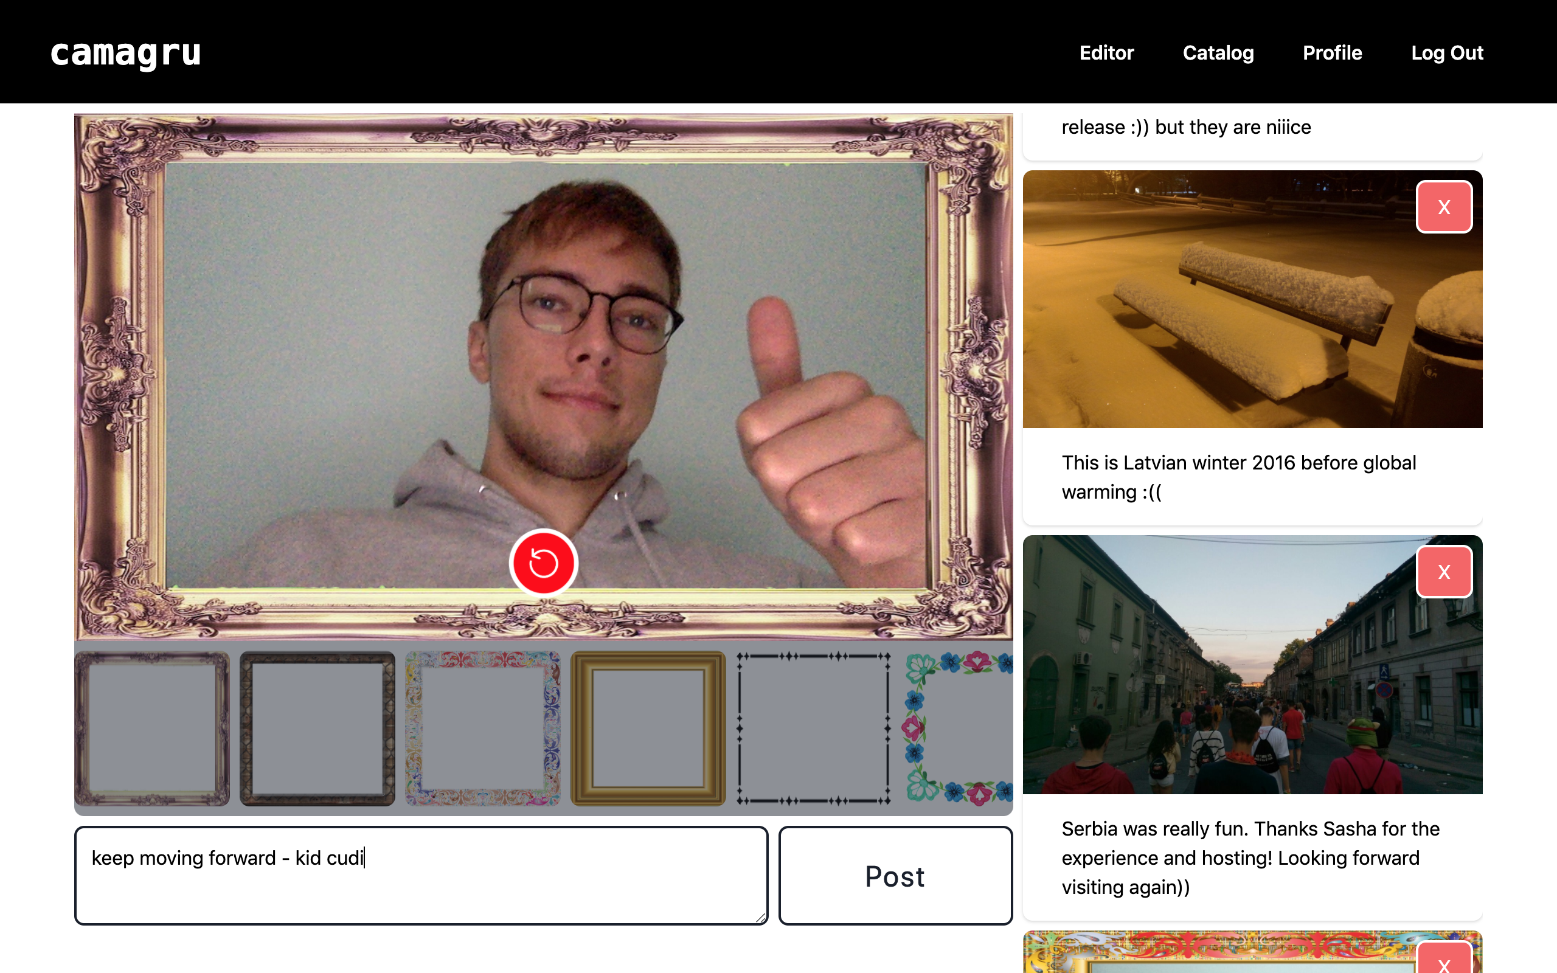Select the ornate purple vintage frame
Screen dimensions: 1557x973
pyautogui.click(x=152, y=729)
